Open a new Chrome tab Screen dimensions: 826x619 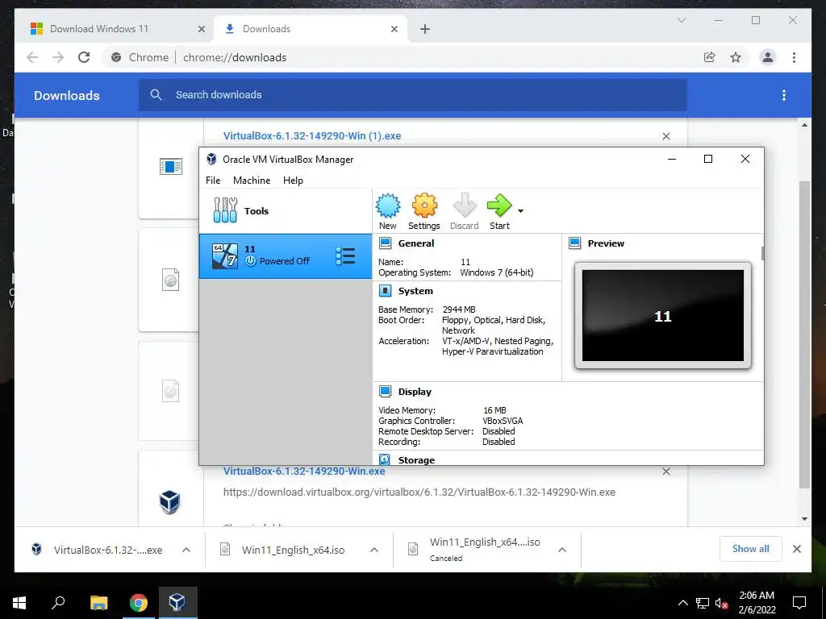click(425, 29)
